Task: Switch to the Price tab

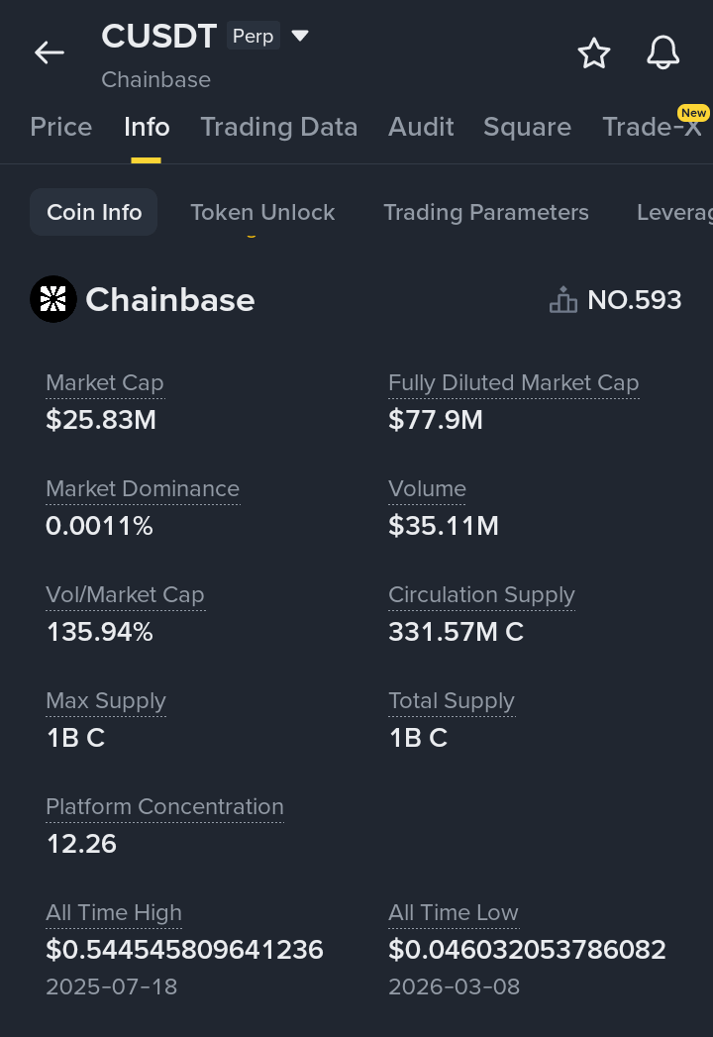Action: pos(61,127)
